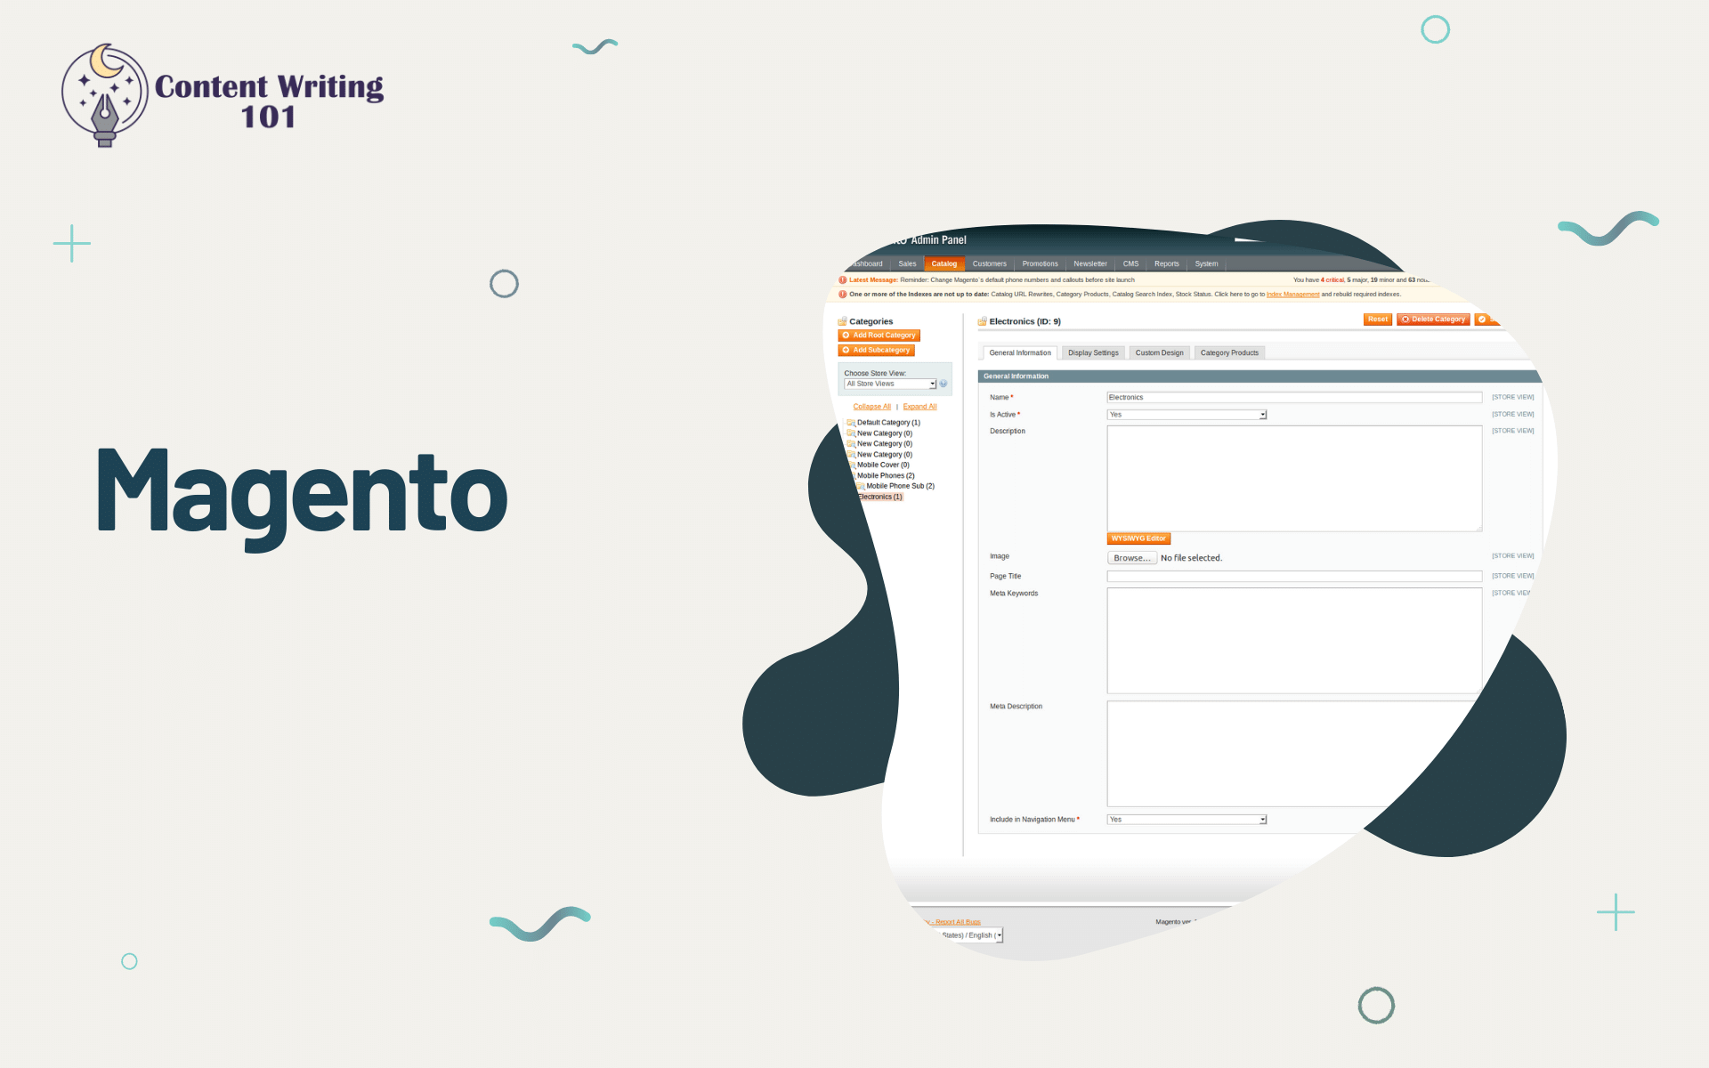Click the Delete Category button
Image resolution: width=1709 pixels, height=1068 pixels.
click(1431, 320)
